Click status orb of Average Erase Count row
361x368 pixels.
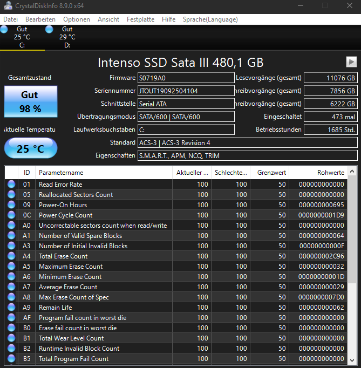(11, 287)
